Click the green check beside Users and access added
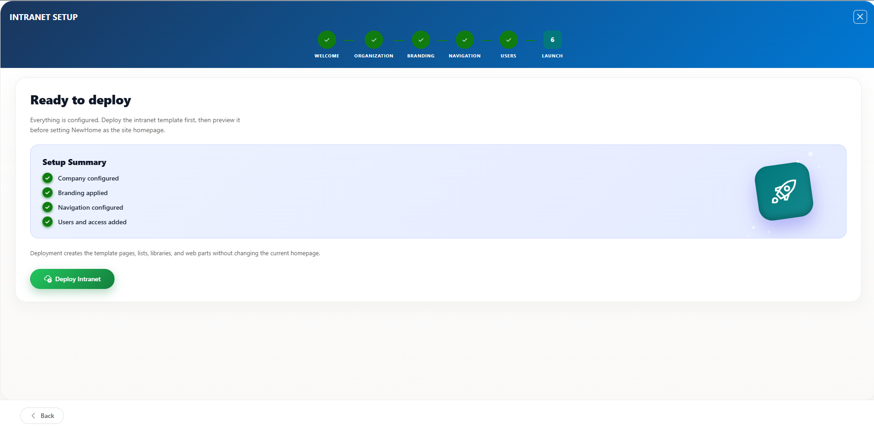 47,222
